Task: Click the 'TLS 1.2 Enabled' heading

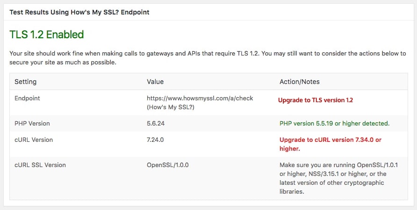Action: click(x=47, y=35)
